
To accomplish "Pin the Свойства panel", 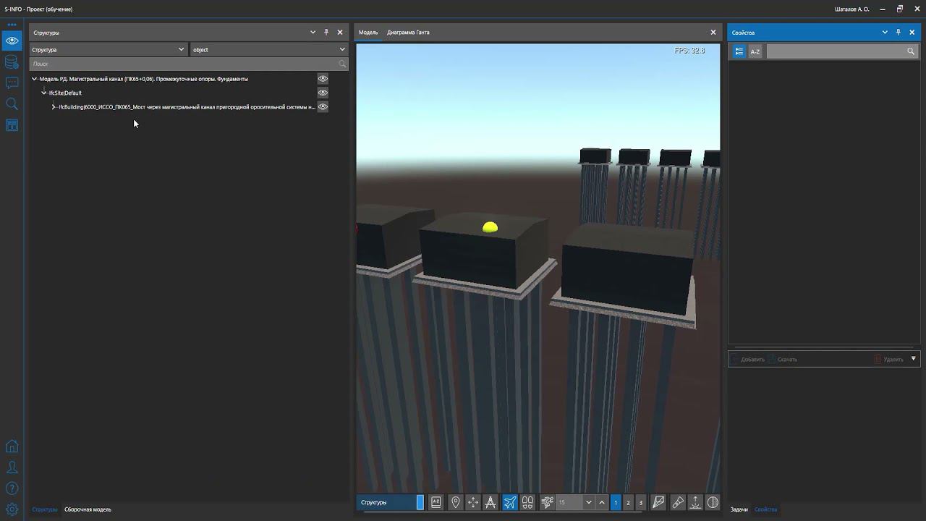I will point(899,32).
